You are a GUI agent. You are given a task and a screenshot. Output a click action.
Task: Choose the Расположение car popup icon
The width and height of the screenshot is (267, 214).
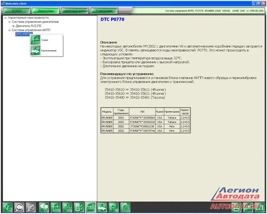(x=35, y=51)
